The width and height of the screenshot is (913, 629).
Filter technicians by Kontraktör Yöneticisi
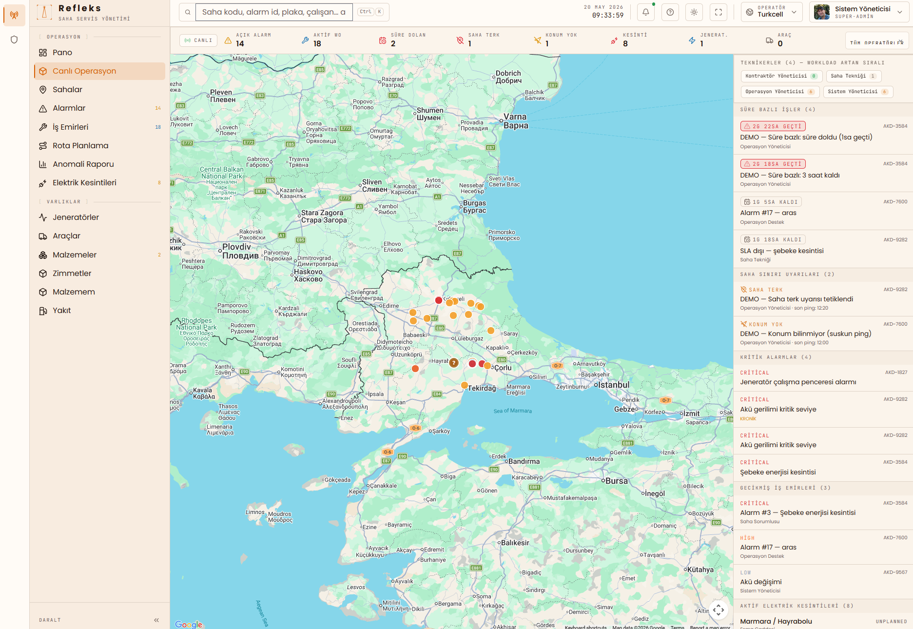point(781,76)
